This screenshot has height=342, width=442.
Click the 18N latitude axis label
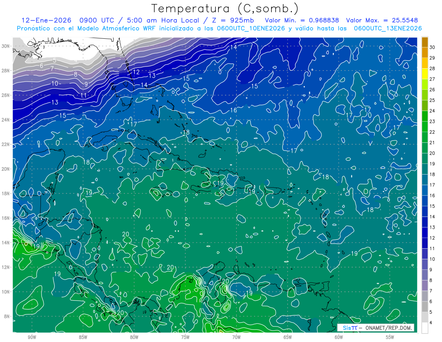click(6, 193)
